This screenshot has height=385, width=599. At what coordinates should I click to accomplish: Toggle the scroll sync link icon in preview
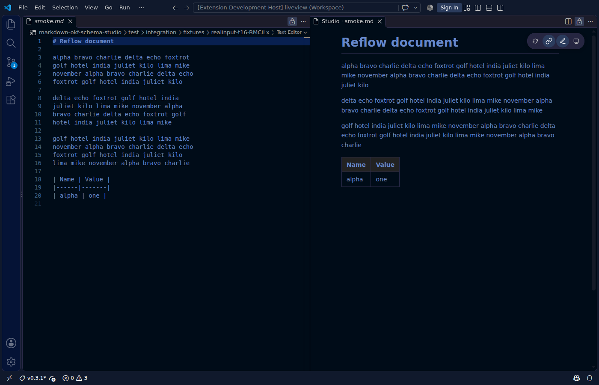click(549, 41)
